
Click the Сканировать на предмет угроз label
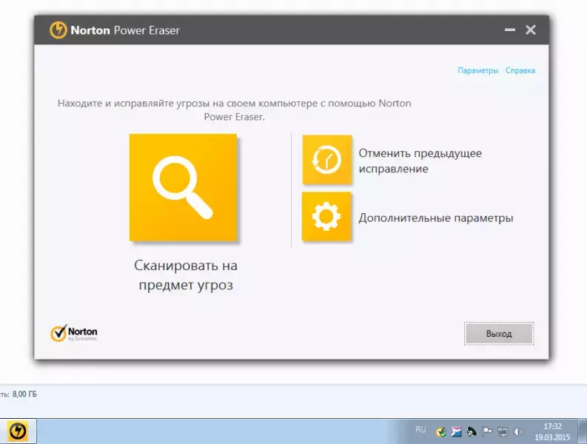coord(186,275)
